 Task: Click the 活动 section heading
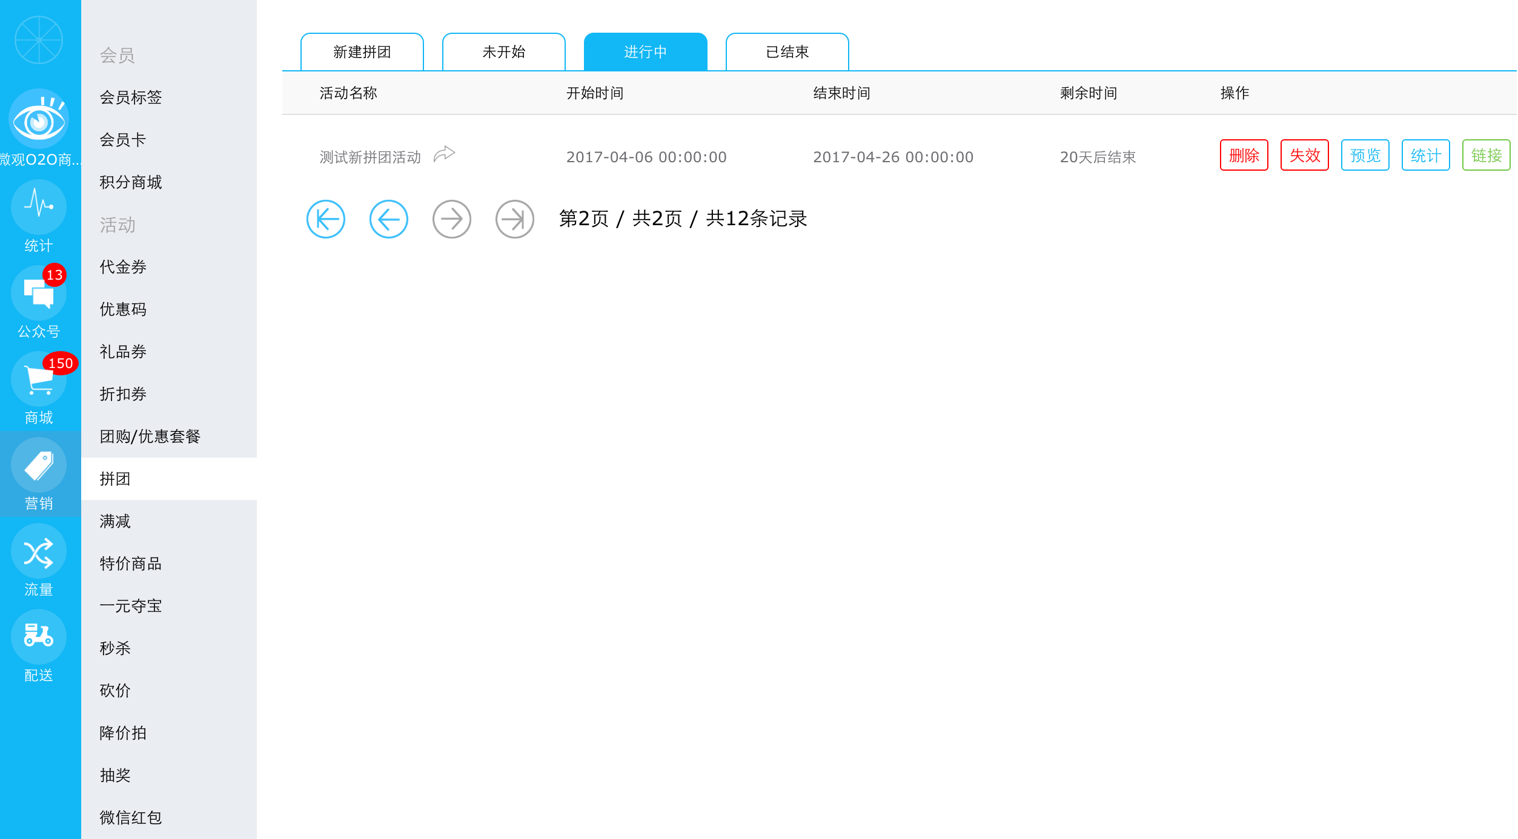coord(118,225)
